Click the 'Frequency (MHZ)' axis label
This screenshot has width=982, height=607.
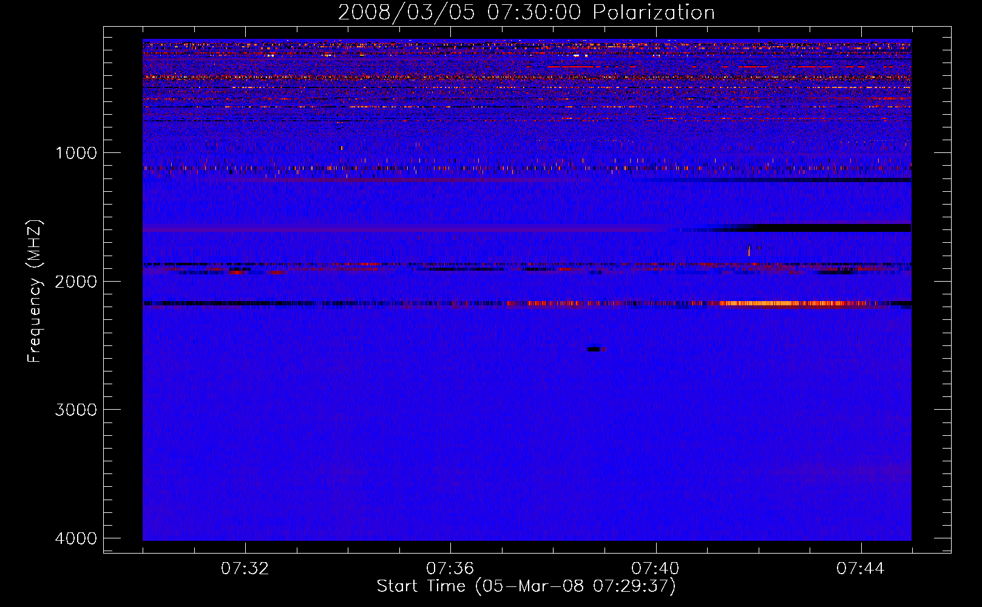[x=35, y=291]
